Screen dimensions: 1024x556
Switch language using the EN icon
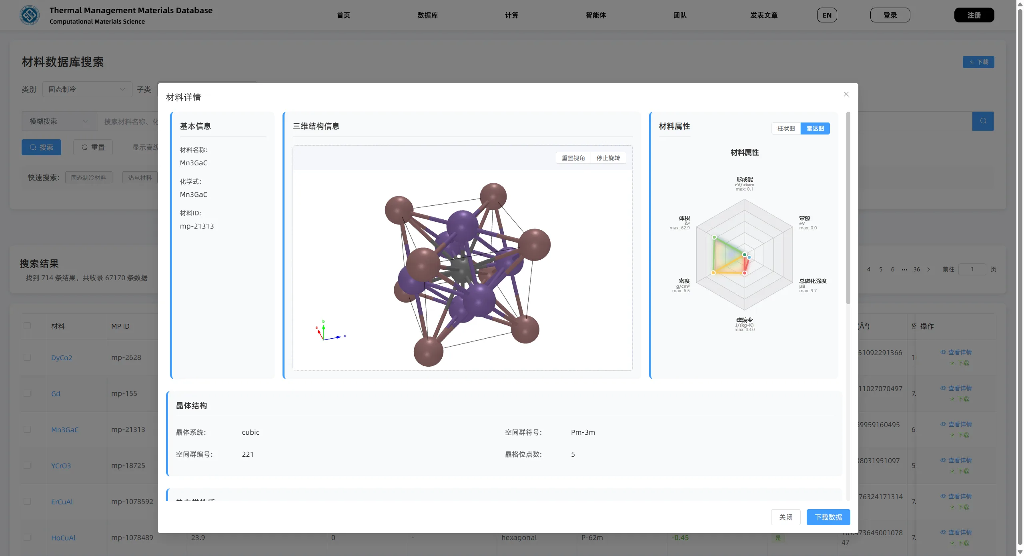tap(826, 15)
